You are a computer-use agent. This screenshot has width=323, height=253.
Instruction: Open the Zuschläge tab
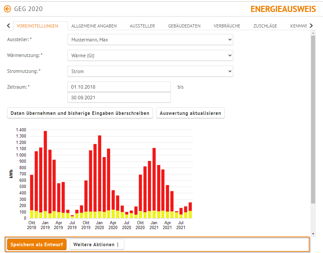(265, 26)
